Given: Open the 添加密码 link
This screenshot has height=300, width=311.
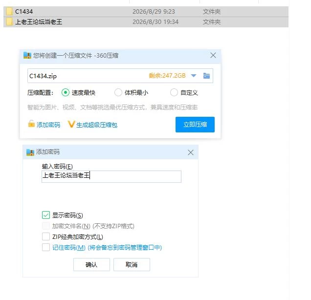Looking at the screenshot, I should pyautogui.click(x=48, y=125).
